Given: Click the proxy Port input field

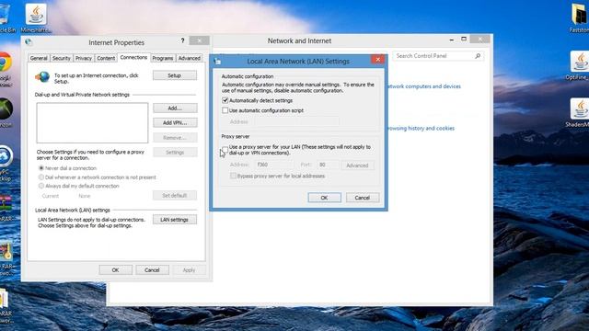Looking at the screenshot, I should click(x=328, y=165).
